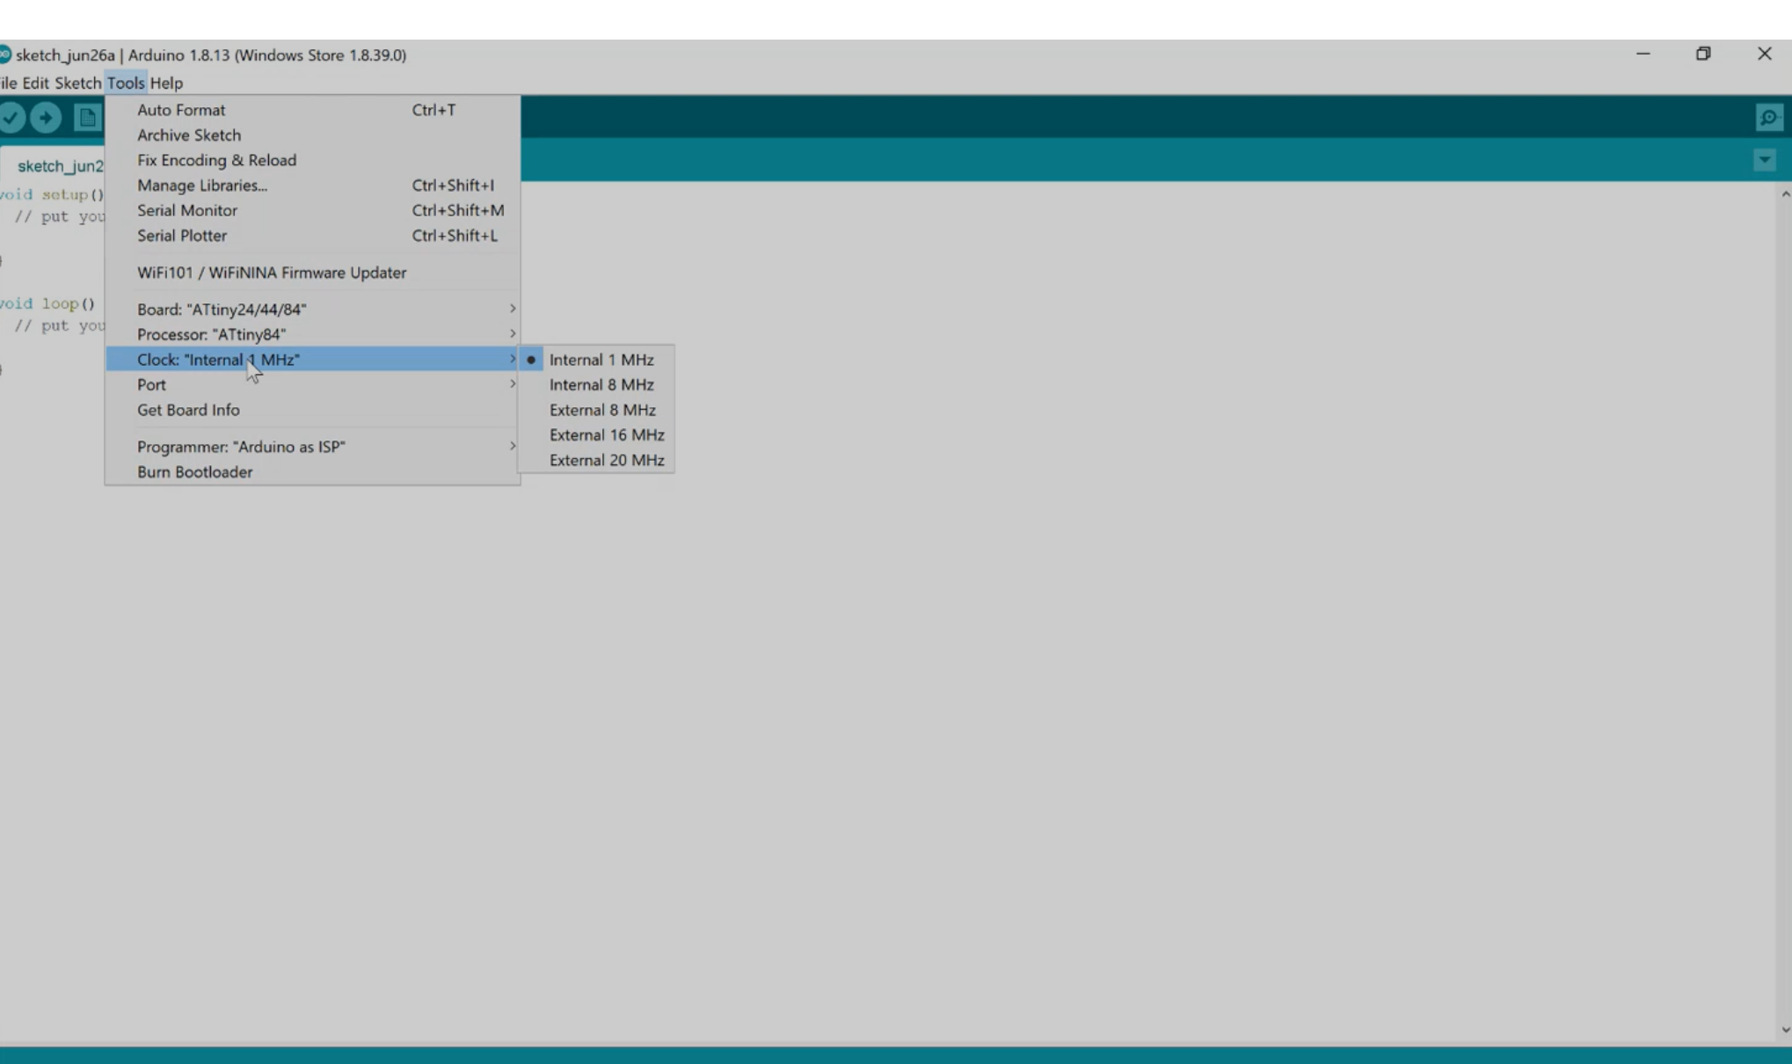Click the New sketch file icon
Viewport: 1792px width, 1064px height.
[86, 117]
